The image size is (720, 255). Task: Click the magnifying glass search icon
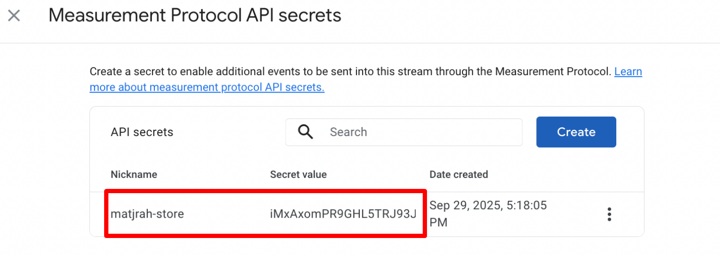[306, 132]
